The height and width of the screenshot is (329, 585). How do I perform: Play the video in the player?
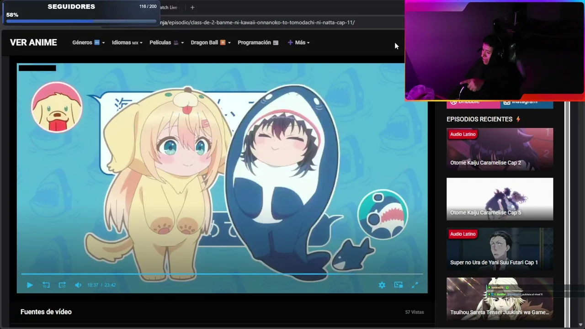30,285
